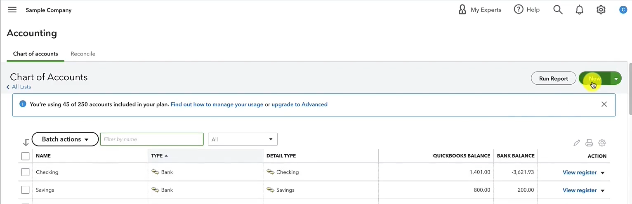
Task: Open the gear settings in header
Action: 601,10
